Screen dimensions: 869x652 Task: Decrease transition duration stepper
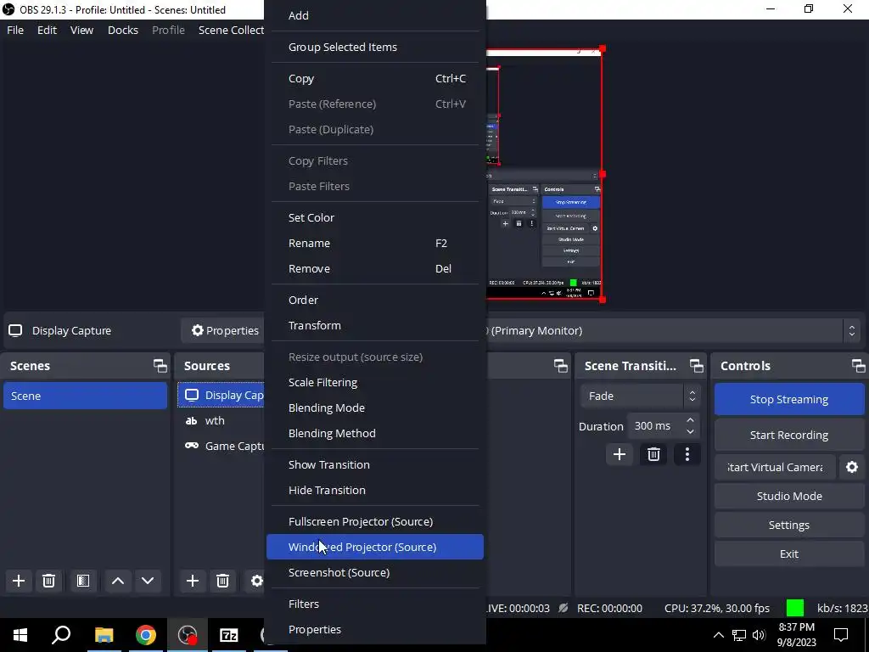point(690,432)
